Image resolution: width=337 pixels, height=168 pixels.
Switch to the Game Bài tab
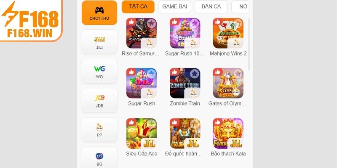tap(175, 7)
